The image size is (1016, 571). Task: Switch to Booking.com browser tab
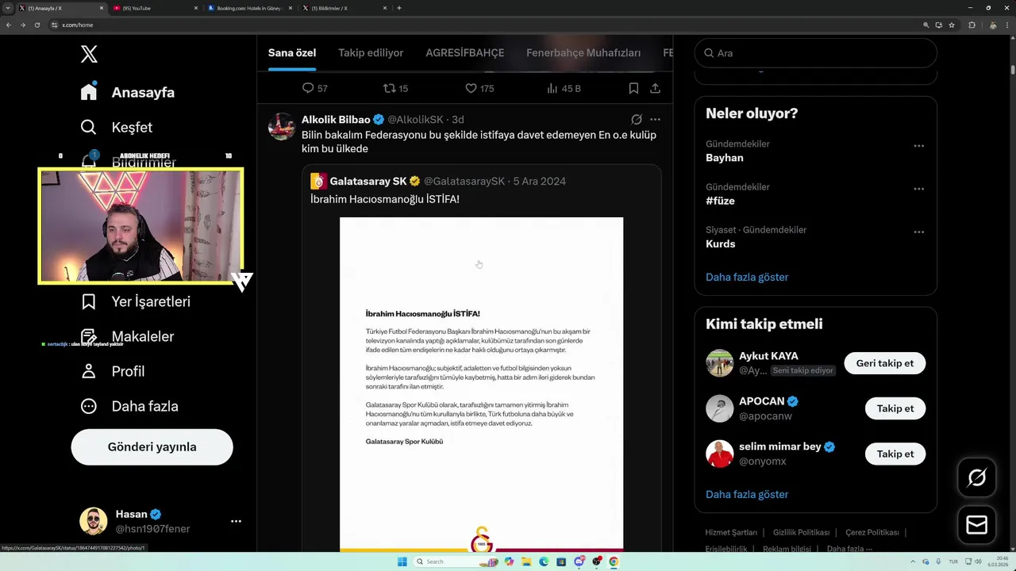click(250, 8)
